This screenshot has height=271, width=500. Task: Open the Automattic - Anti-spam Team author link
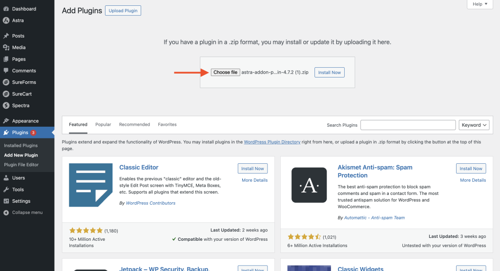(375, 218)
